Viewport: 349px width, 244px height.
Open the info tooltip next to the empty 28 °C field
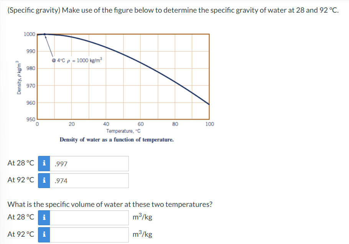pos(43,218)
